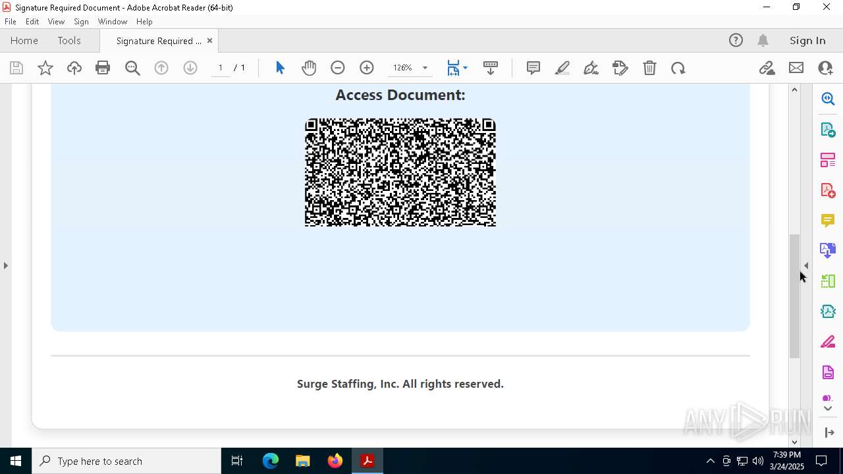Close the Signature Required document tab
The height and width of the screenshot is (474, 843).
click(209, 40)
